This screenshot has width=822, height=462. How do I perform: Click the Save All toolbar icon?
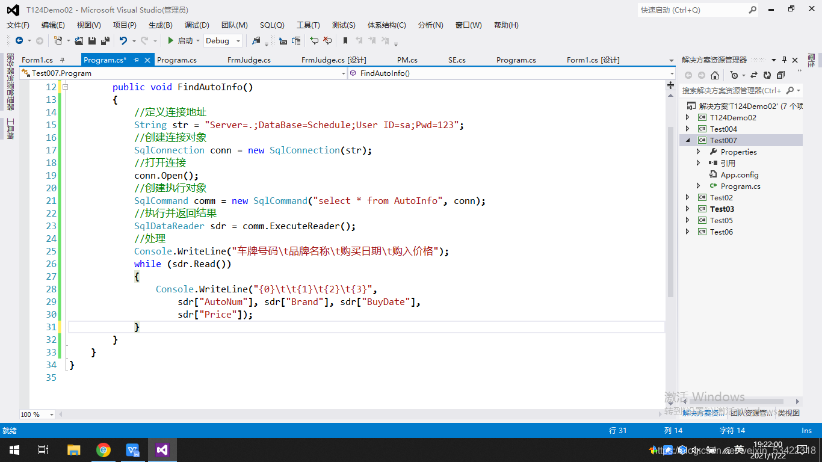click(x=105, y=41)
